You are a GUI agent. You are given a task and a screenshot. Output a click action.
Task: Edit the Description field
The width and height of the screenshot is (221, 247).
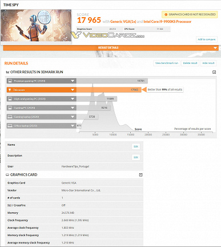pyautogui.click(x=136, y=157)
